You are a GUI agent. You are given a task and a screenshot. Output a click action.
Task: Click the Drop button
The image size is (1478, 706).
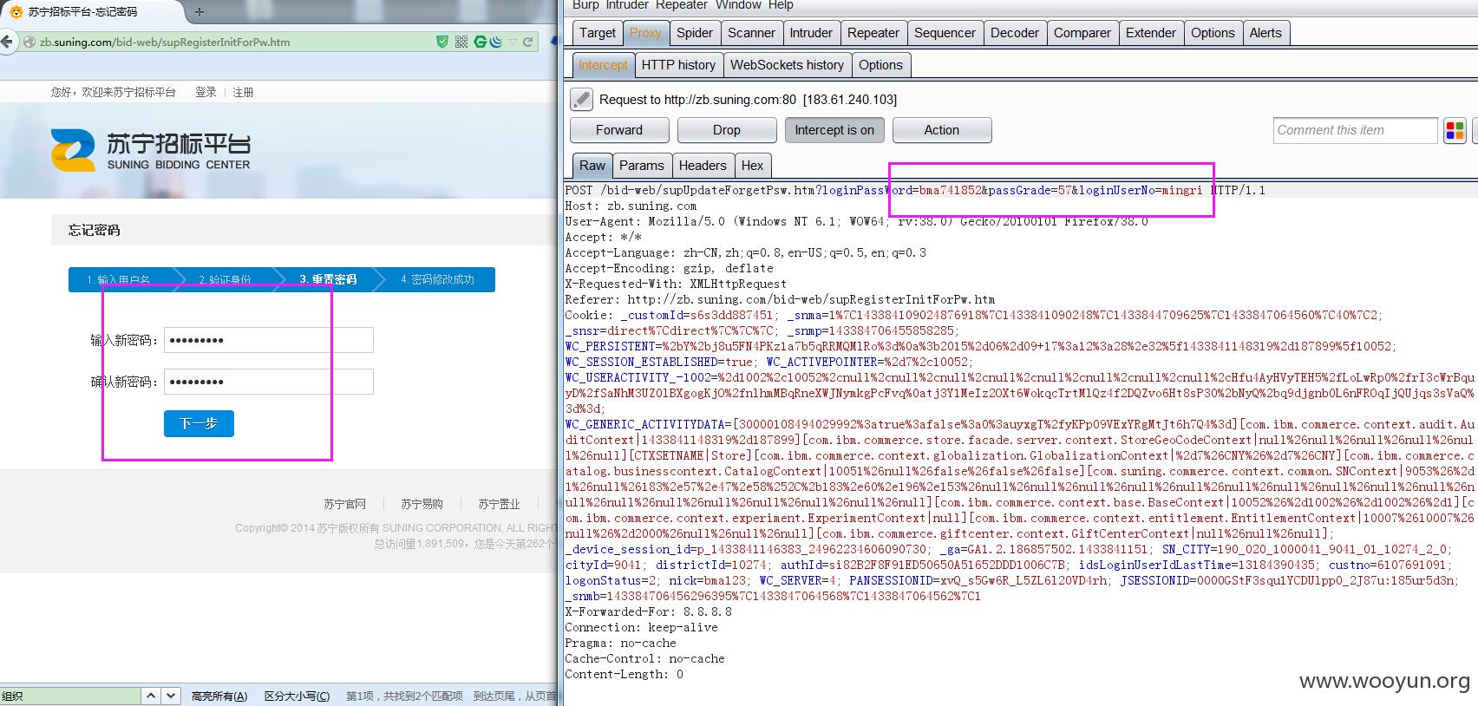[727, 130]
